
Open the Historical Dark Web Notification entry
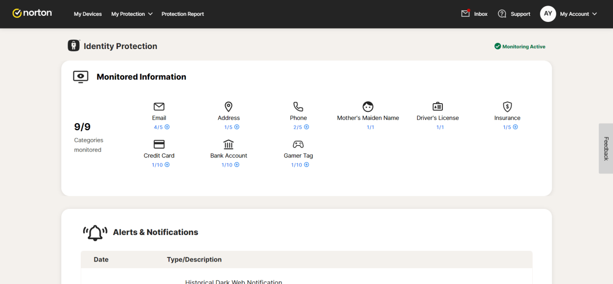coord(233,281)
